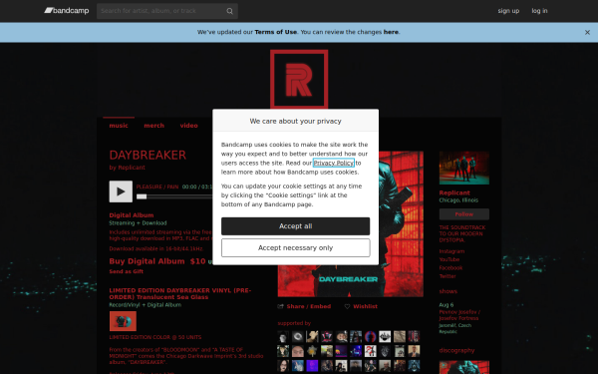Image resolution: width=598 pixels, height=374 pixels.
Task: Switch to the video tab
Action: coord(188,126)
